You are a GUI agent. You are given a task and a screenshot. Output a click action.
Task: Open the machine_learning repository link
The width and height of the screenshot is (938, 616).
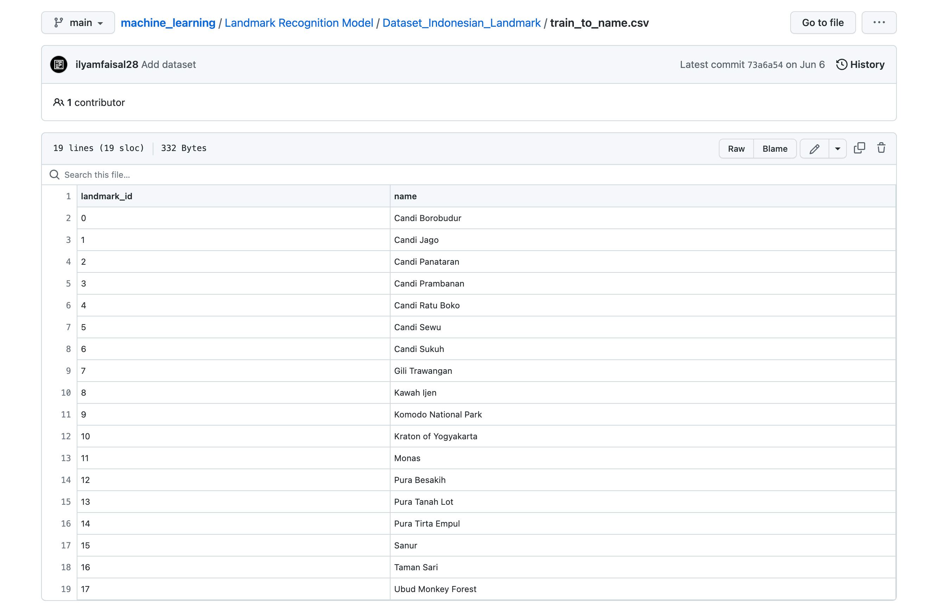(168, 23)
